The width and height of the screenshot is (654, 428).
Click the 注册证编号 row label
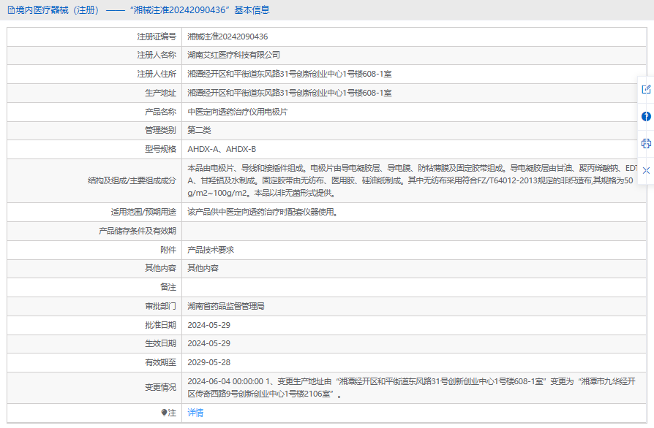pyautogui.click(x=157, y=37)
